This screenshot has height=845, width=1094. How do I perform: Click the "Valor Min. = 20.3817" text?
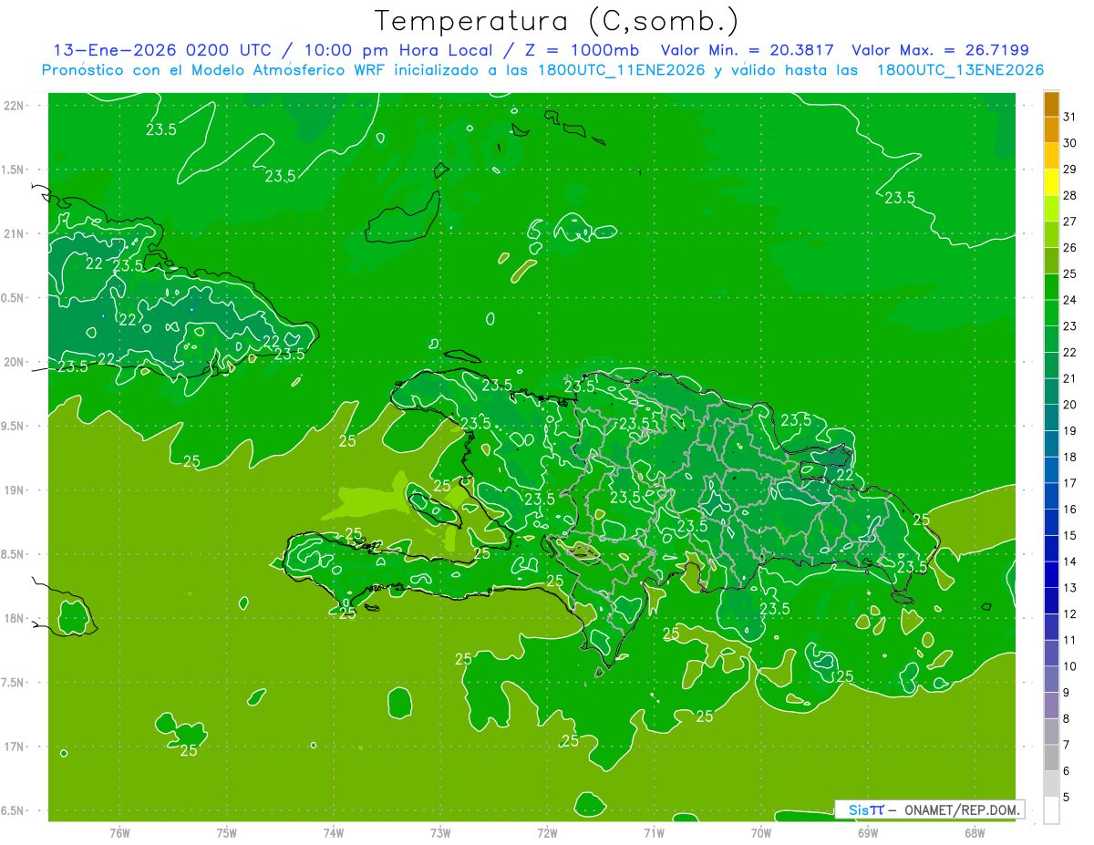[x=747, y=50]
